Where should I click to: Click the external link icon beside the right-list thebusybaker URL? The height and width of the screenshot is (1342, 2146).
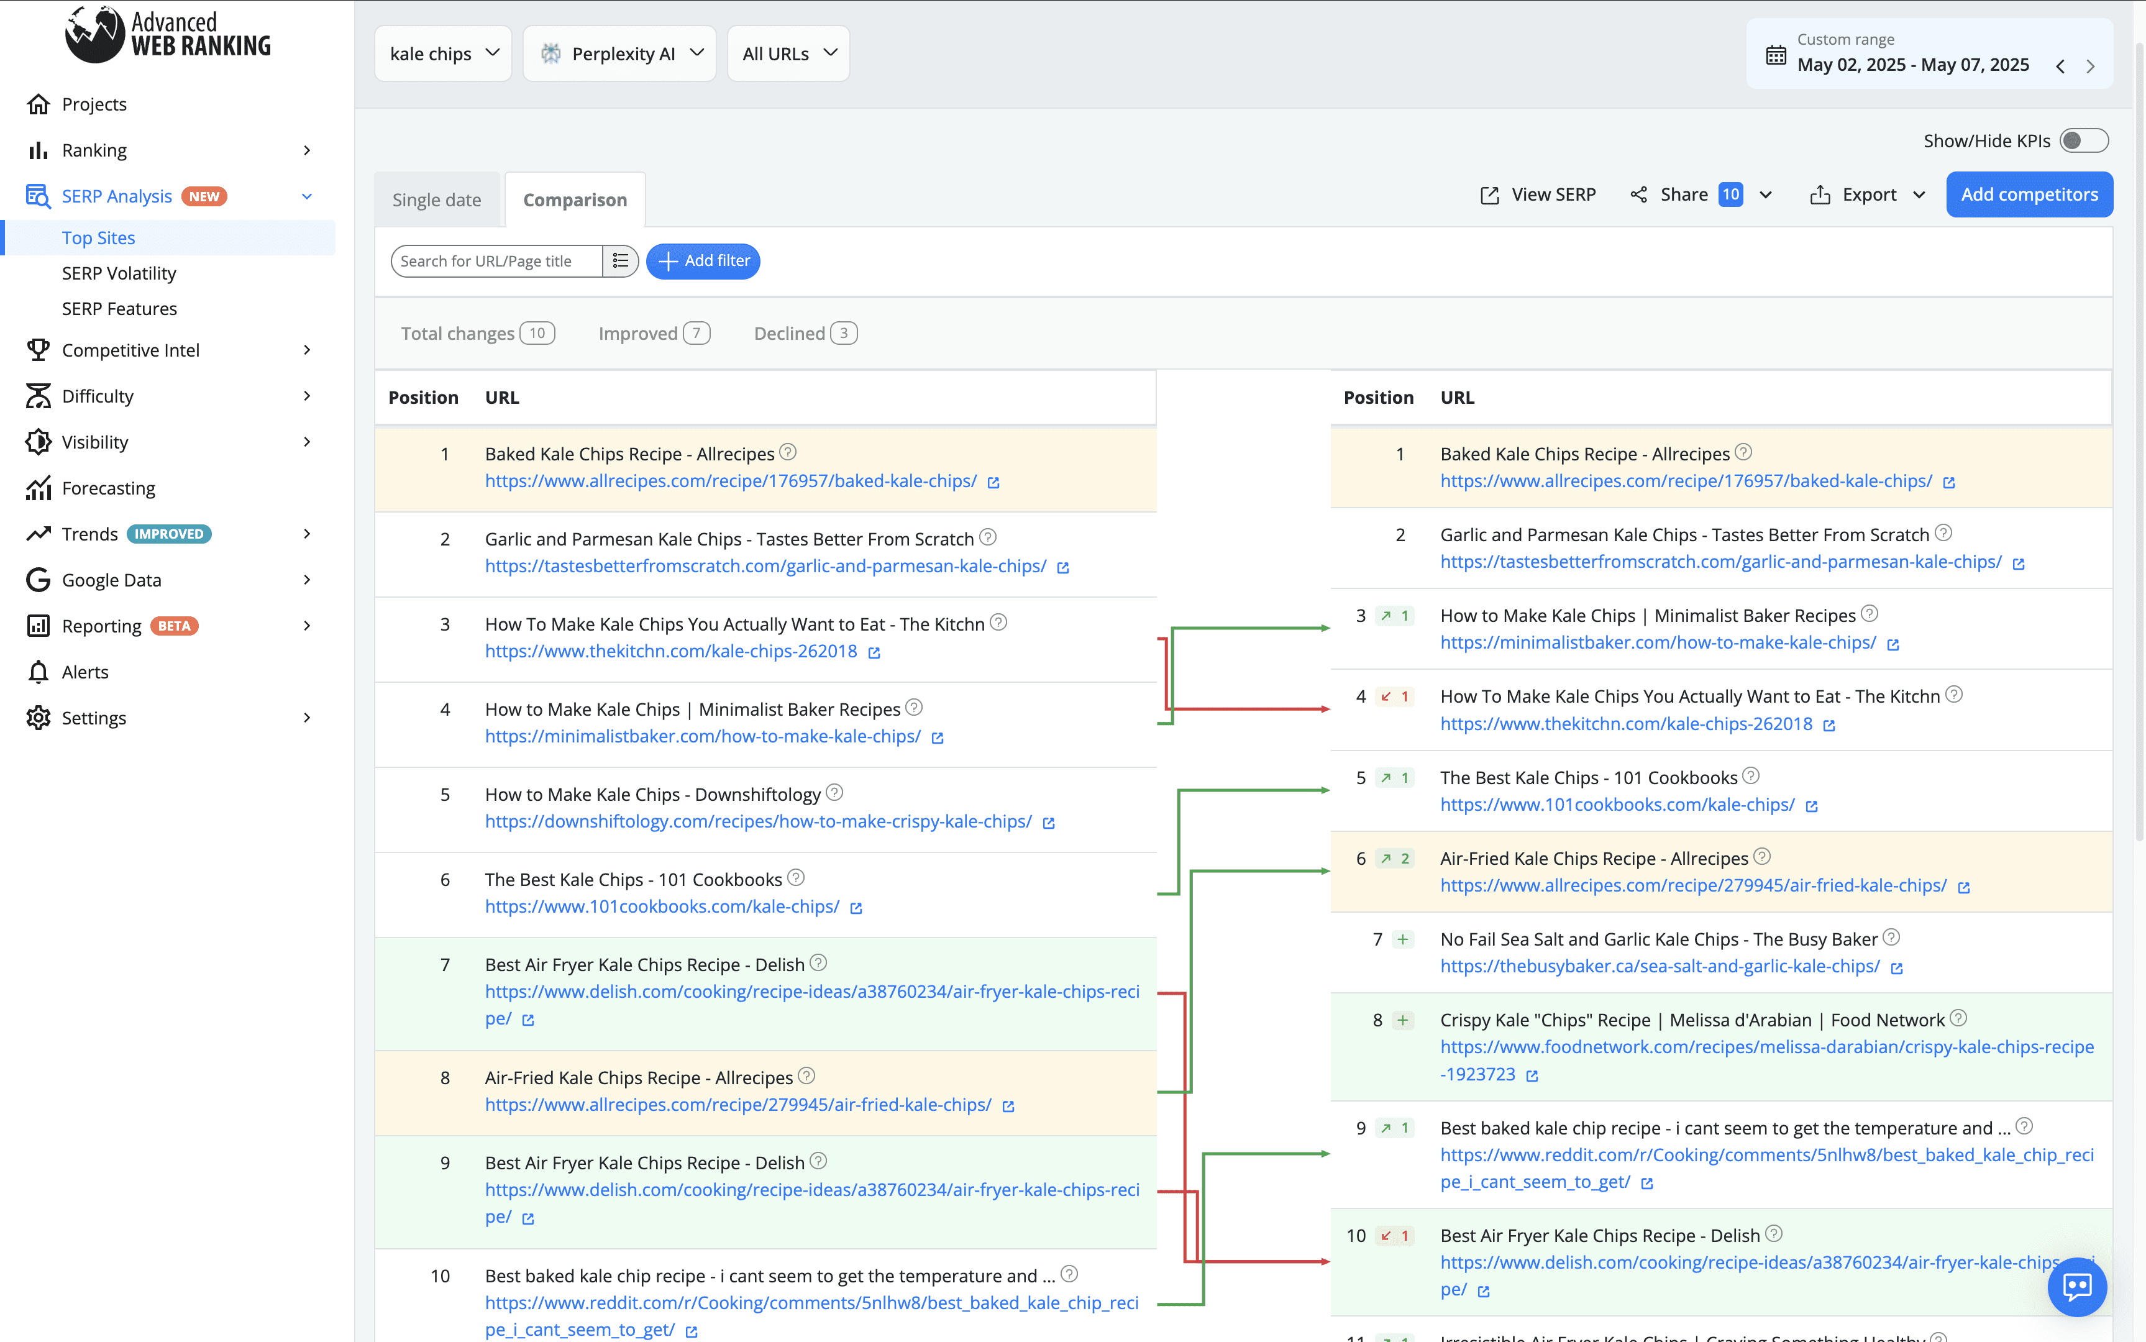1897,969
